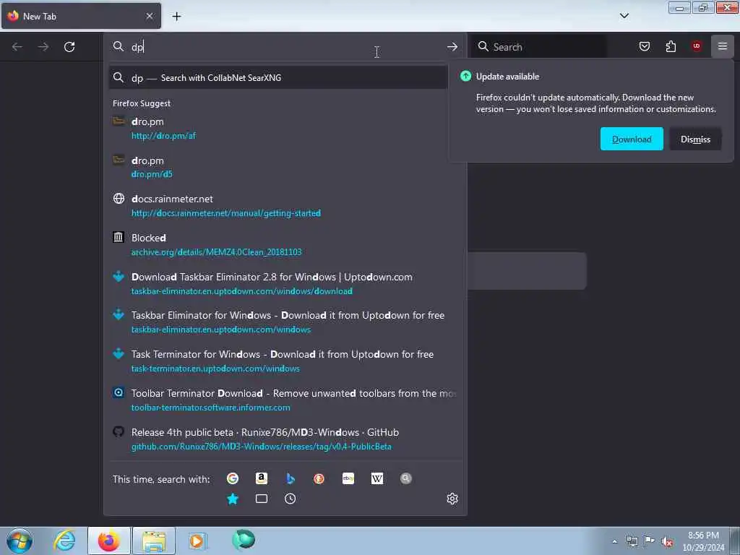Search this time with Bing
The height and width of the screenshot is (555, 740).
click(291, 478)
